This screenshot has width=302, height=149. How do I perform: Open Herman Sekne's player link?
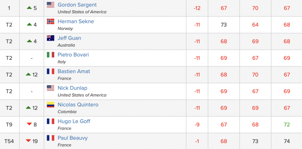[x=76, y=21]
